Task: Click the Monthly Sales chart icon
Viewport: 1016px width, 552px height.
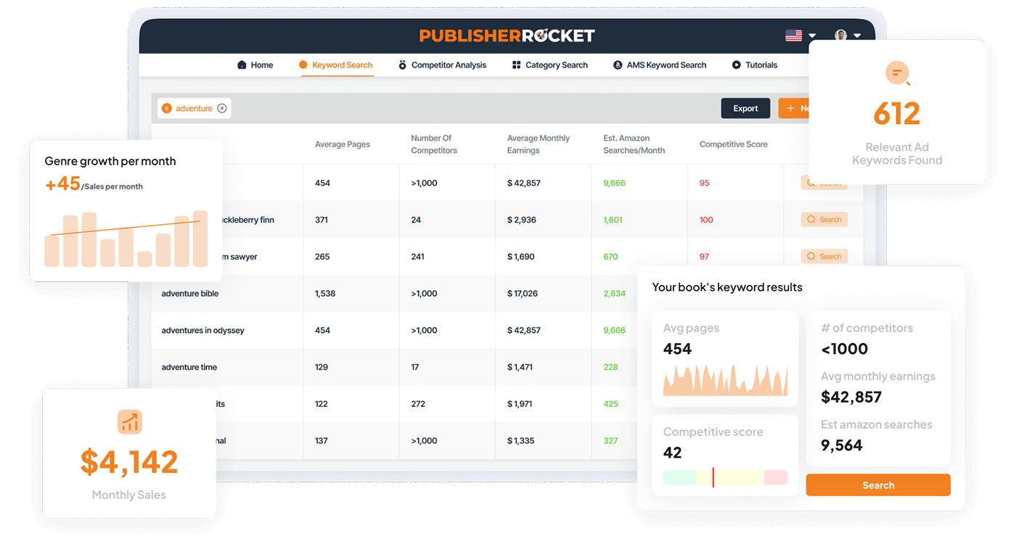Action: tap(130, 421)
